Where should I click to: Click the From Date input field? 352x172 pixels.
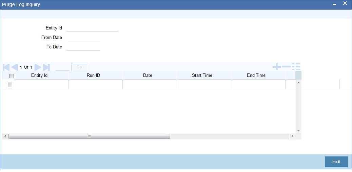click(x=83, y=38)
